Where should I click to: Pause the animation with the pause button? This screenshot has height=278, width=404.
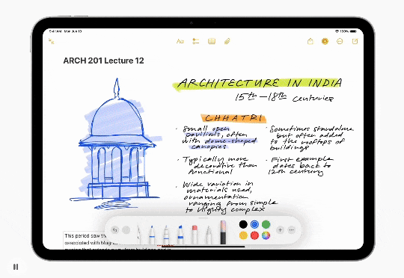point(16,267)
